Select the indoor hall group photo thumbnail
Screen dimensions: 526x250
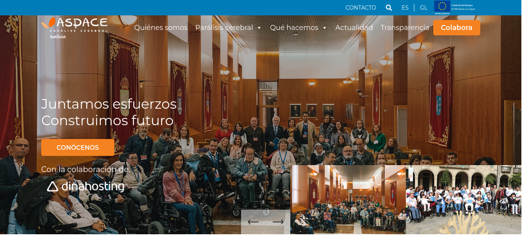[x=348, y=200]
